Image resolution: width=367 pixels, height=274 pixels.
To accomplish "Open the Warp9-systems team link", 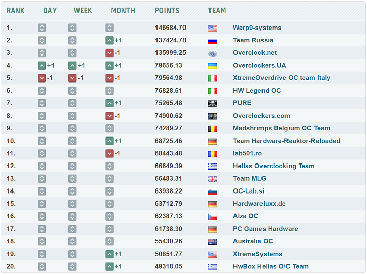I will (257, 28).
